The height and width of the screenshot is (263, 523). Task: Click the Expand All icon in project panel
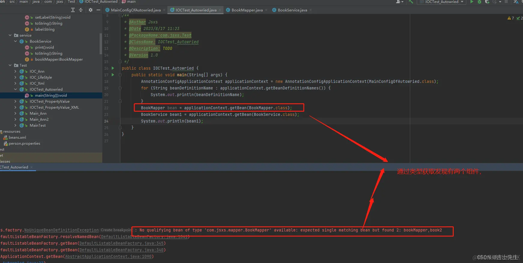click(x=73, y=10)
